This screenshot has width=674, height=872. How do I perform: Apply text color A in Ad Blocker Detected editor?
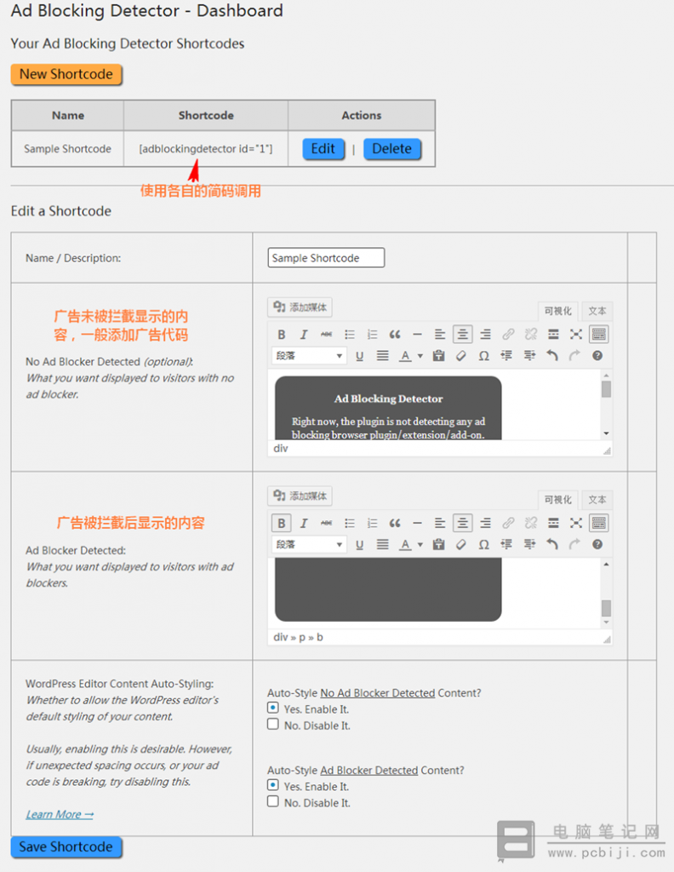click(406, 544)
